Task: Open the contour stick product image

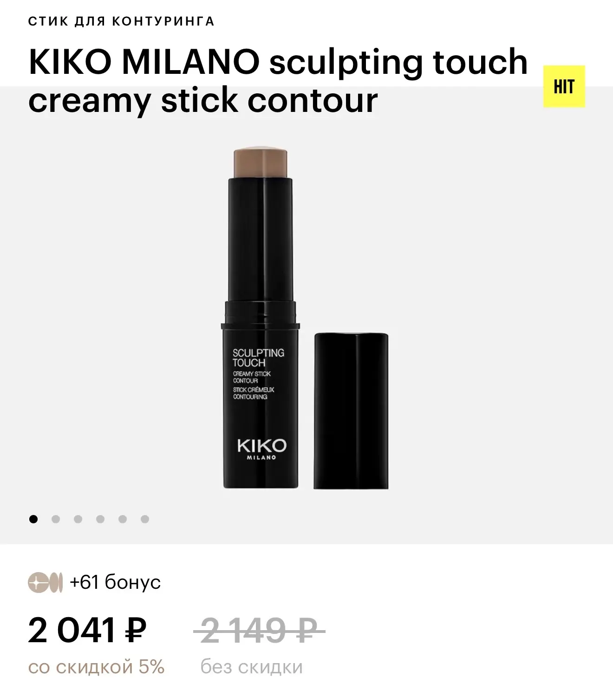Action: (x=306, y=318)
